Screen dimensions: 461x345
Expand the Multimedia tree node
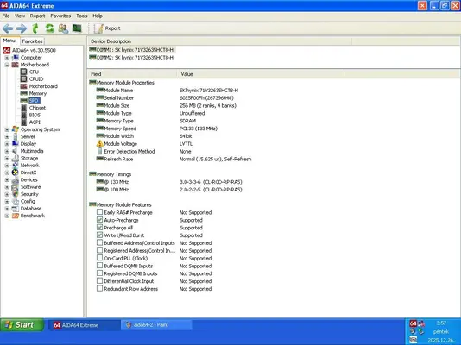click(x=7, y=151)
